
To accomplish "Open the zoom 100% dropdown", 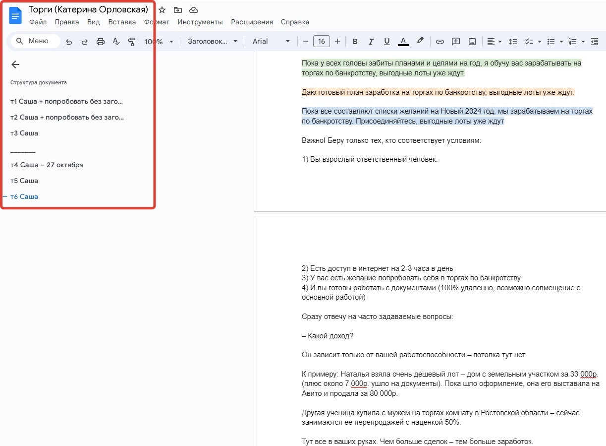I will pyautogui.click(x=159, y=42).
